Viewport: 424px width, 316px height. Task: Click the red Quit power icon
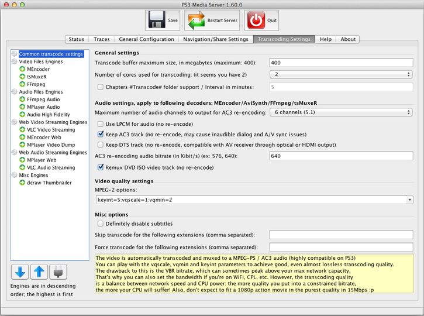pyautogui.click(x=256, y=20)
